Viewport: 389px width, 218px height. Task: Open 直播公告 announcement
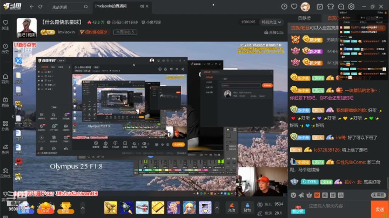[x=274, y=32]
